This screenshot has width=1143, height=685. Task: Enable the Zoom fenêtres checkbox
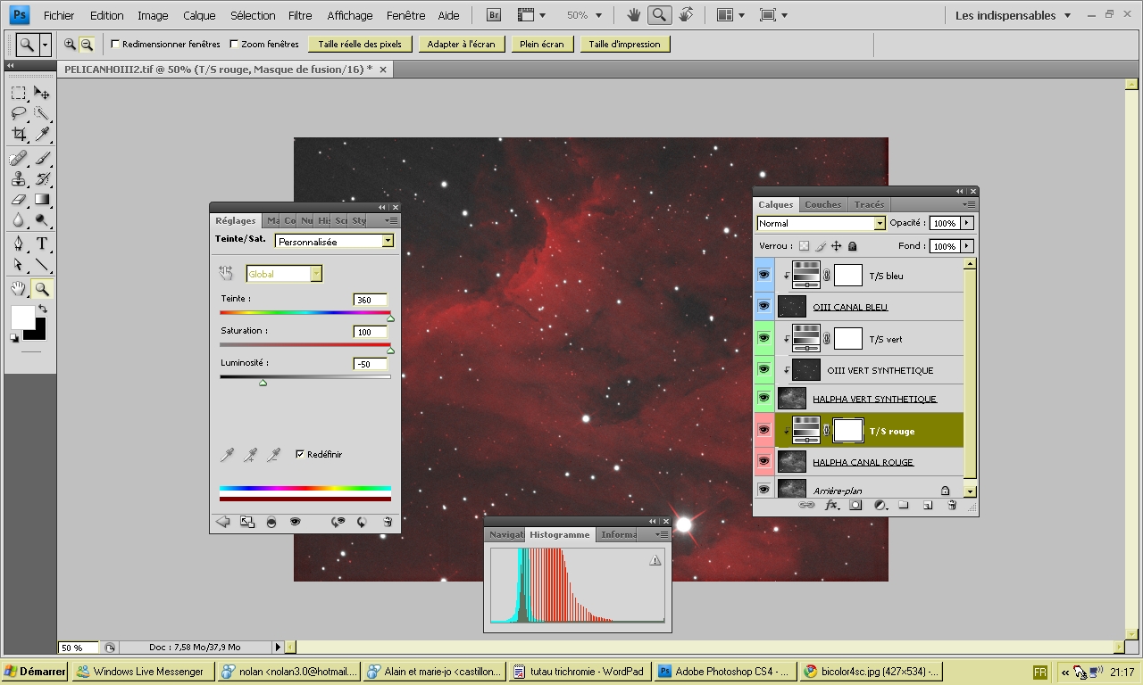pos(234,44)
